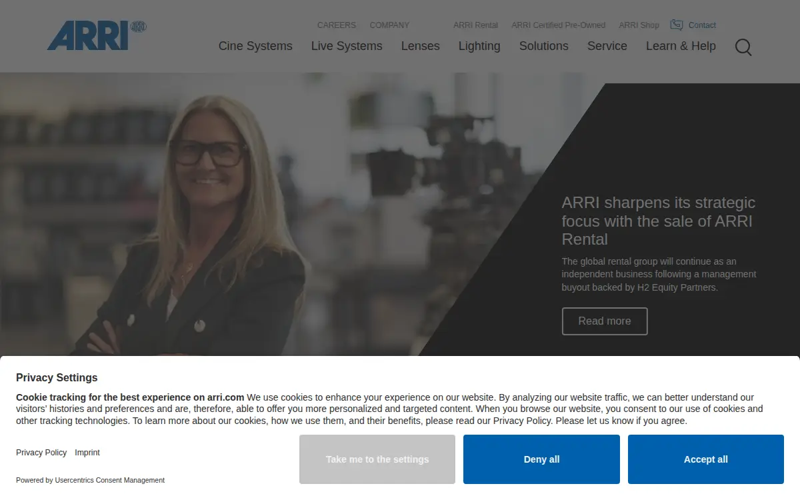
Task: Go to the COMPANY link
Action: (x=389, y=25)
